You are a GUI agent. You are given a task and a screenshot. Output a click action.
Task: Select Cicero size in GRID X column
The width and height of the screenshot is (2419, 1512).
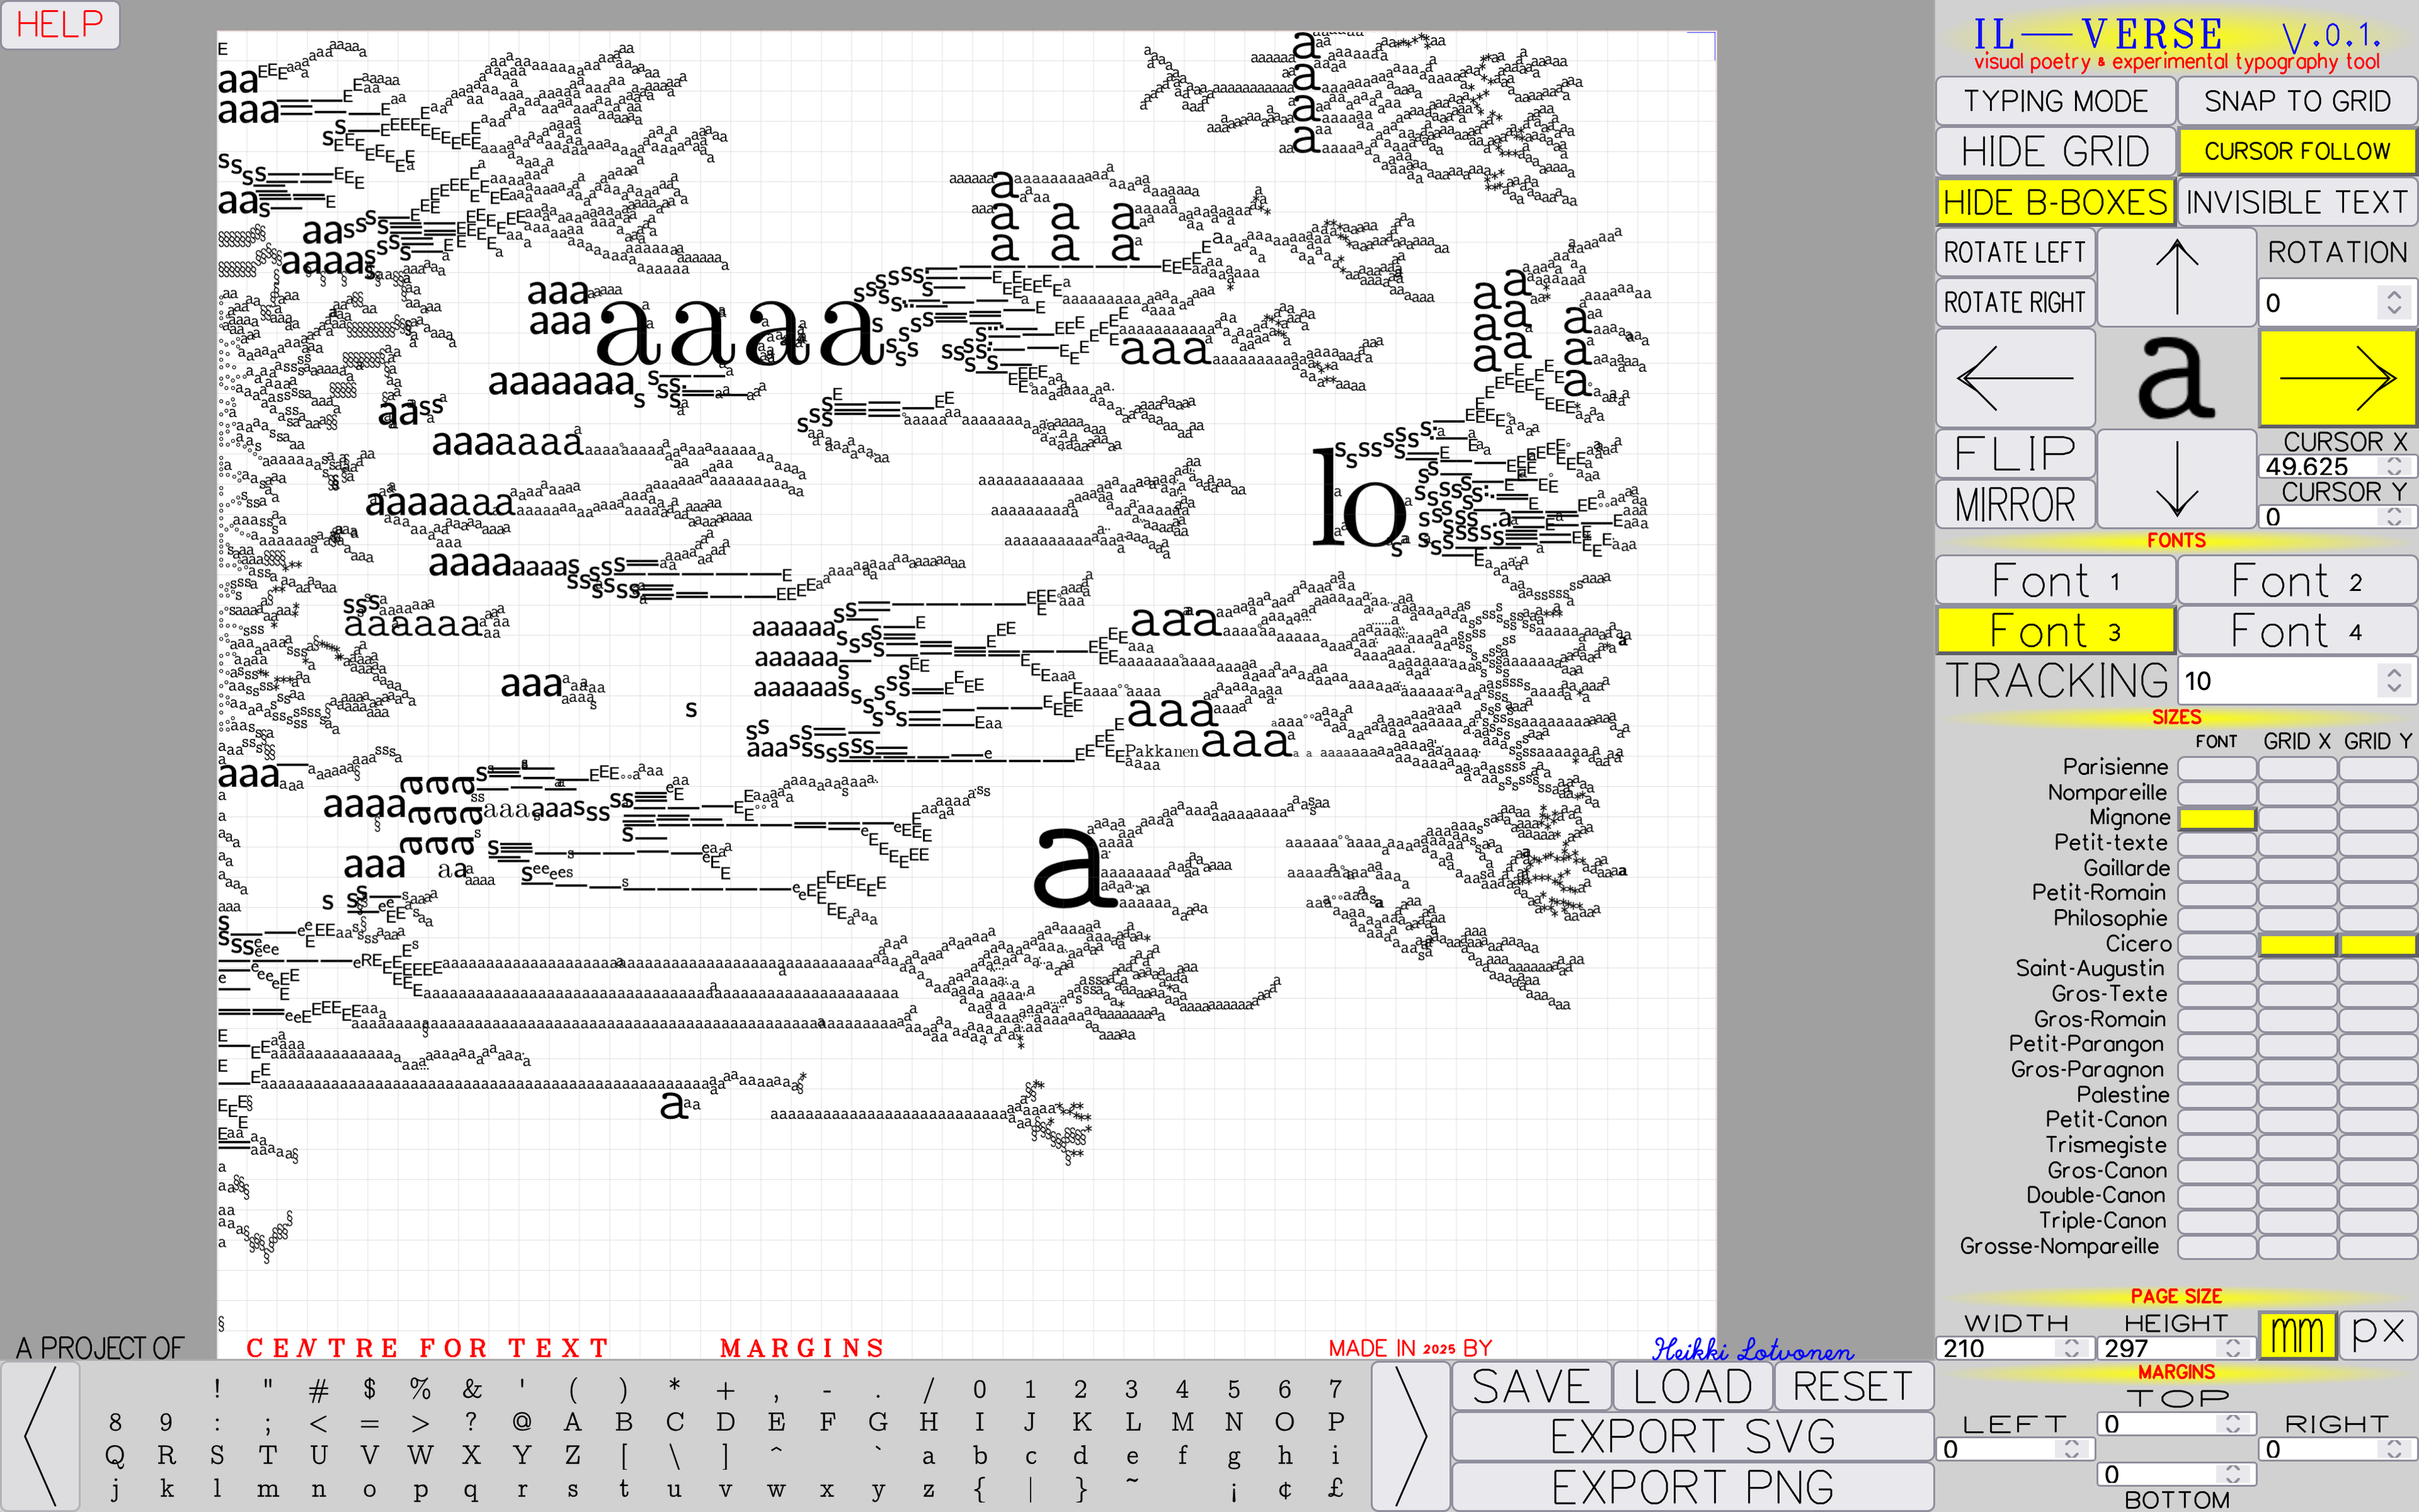[2297, 944]
